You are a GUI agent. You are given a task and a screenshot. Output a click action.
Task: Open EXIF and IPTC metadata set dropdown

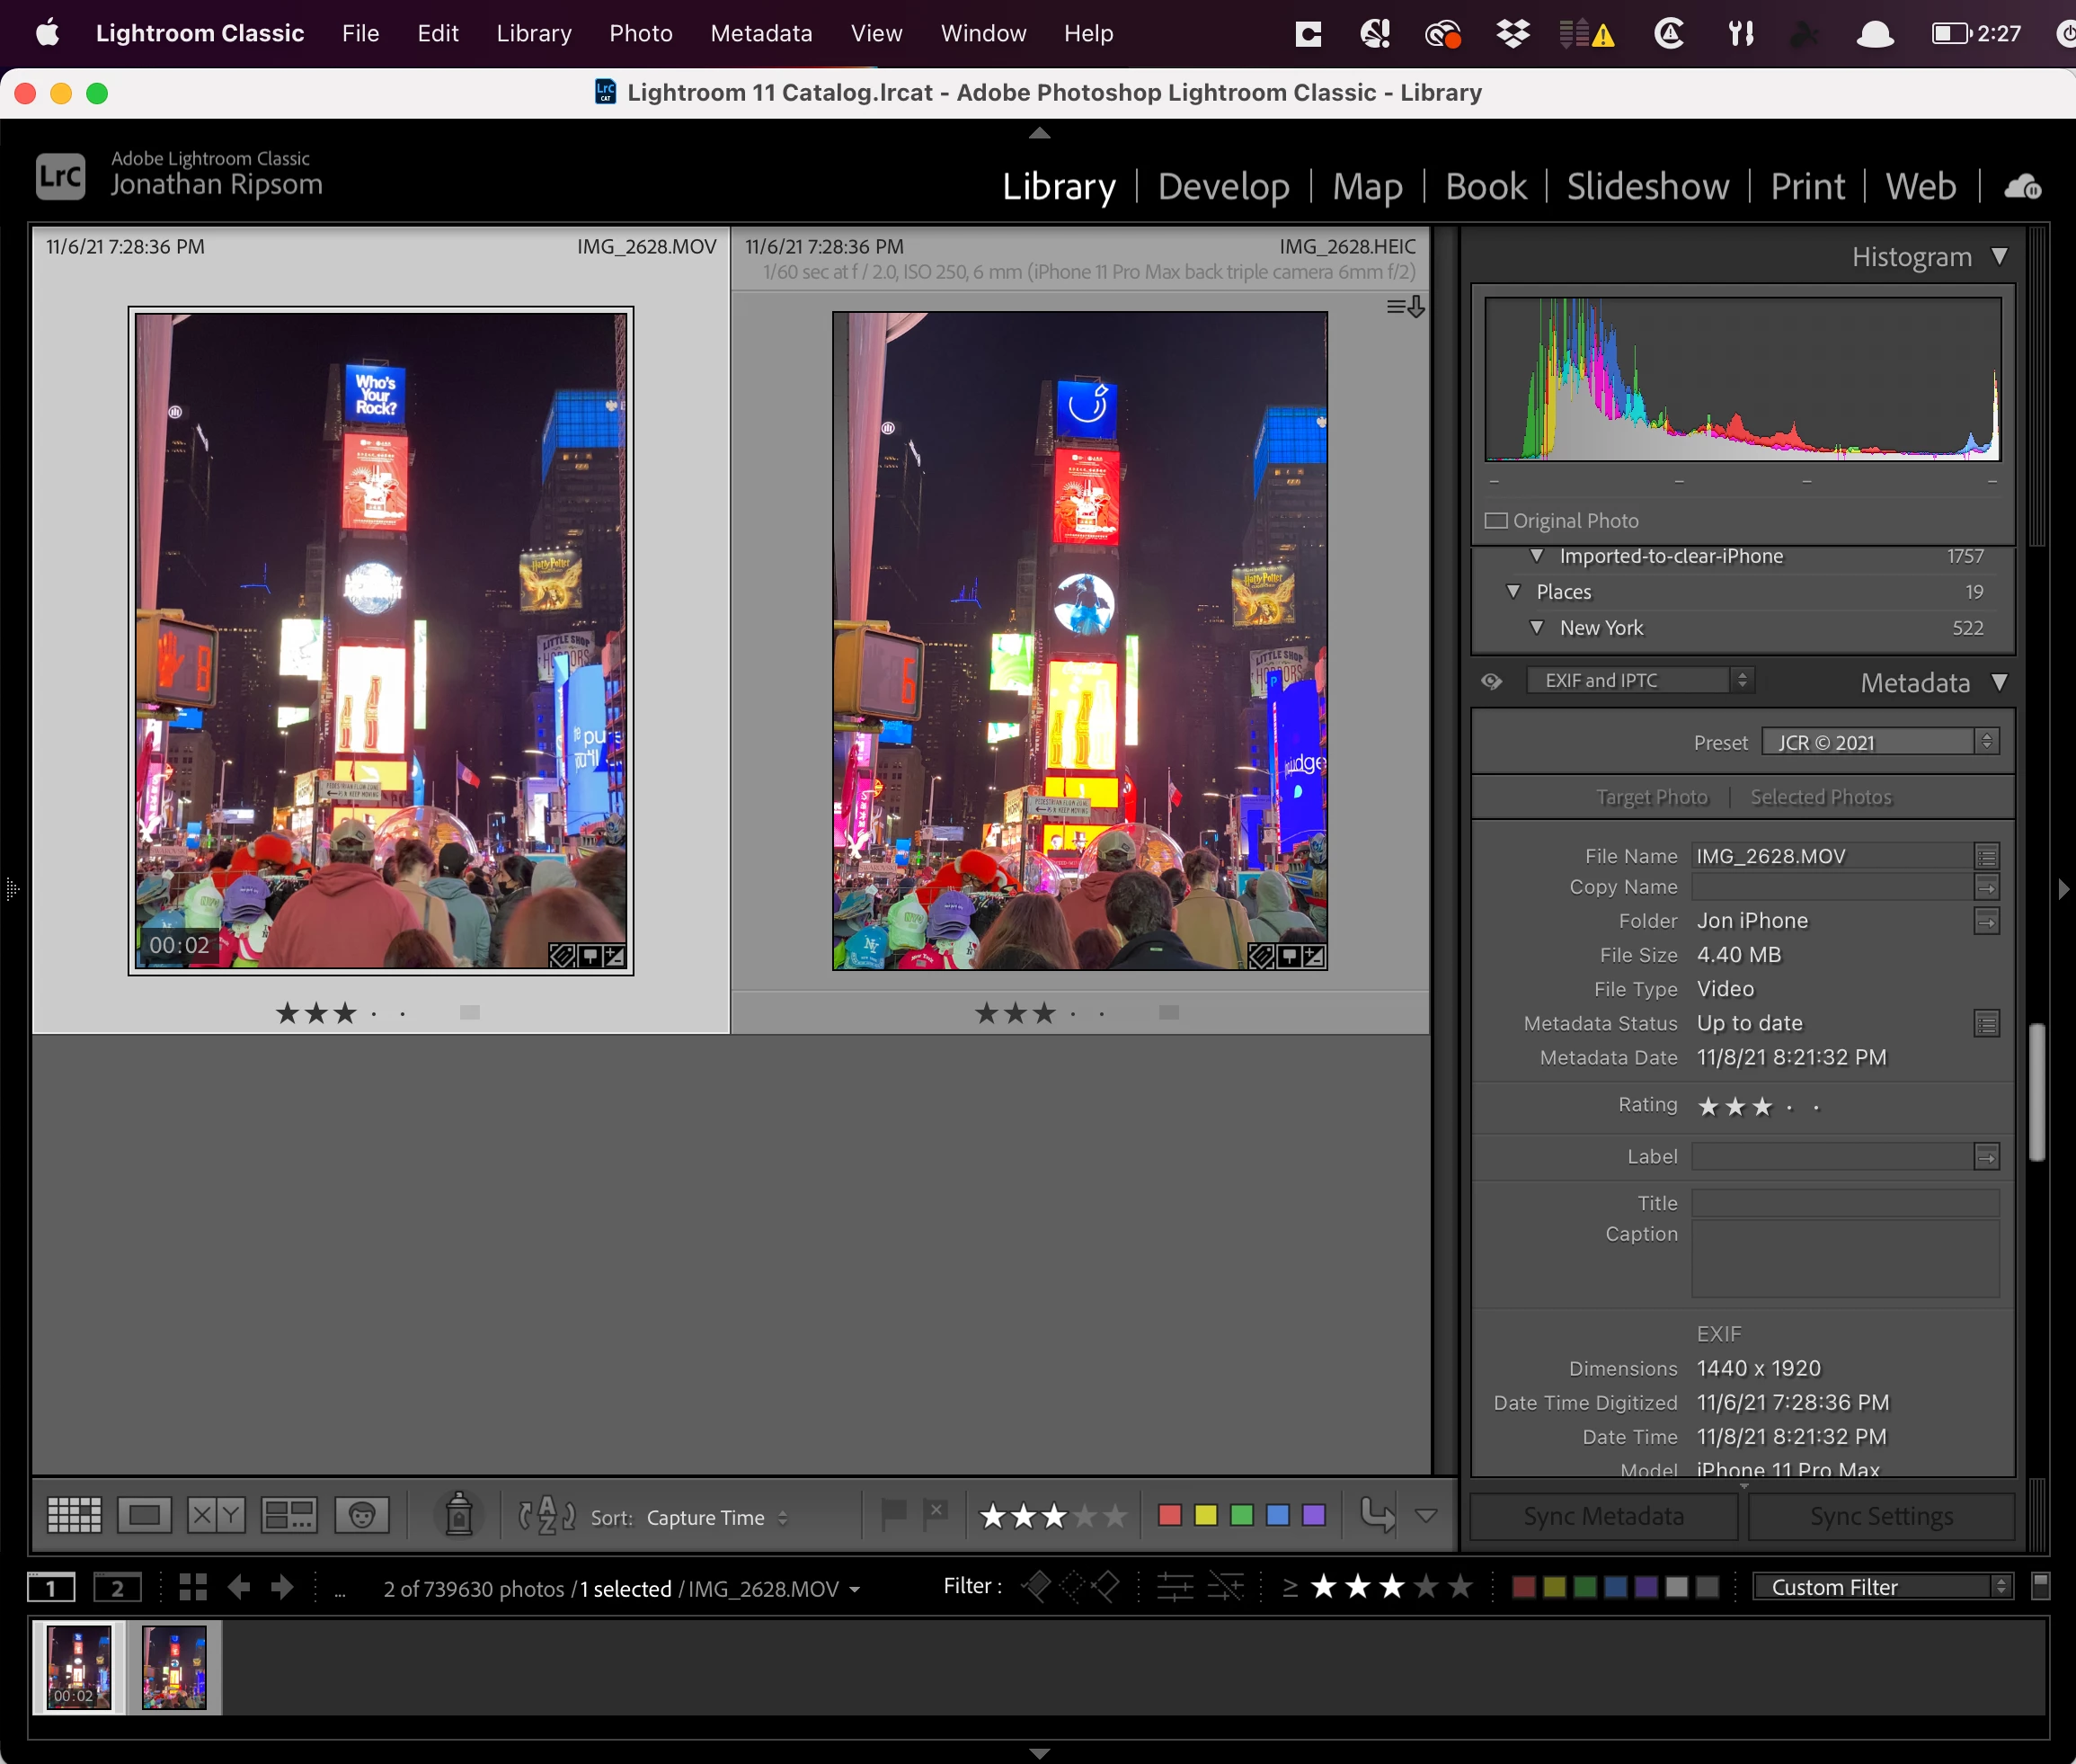click(x=1639, y=681)
